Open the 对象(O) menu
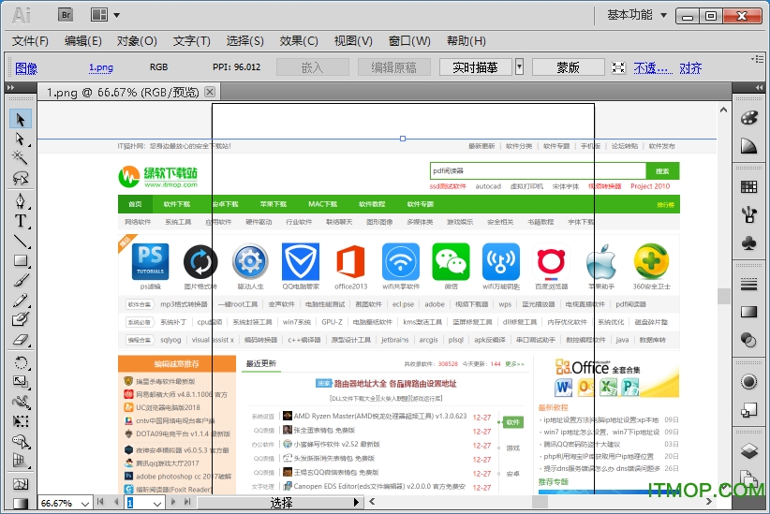Image resolution: width=770 pixels, height=514 pixels. coord(137,41)
